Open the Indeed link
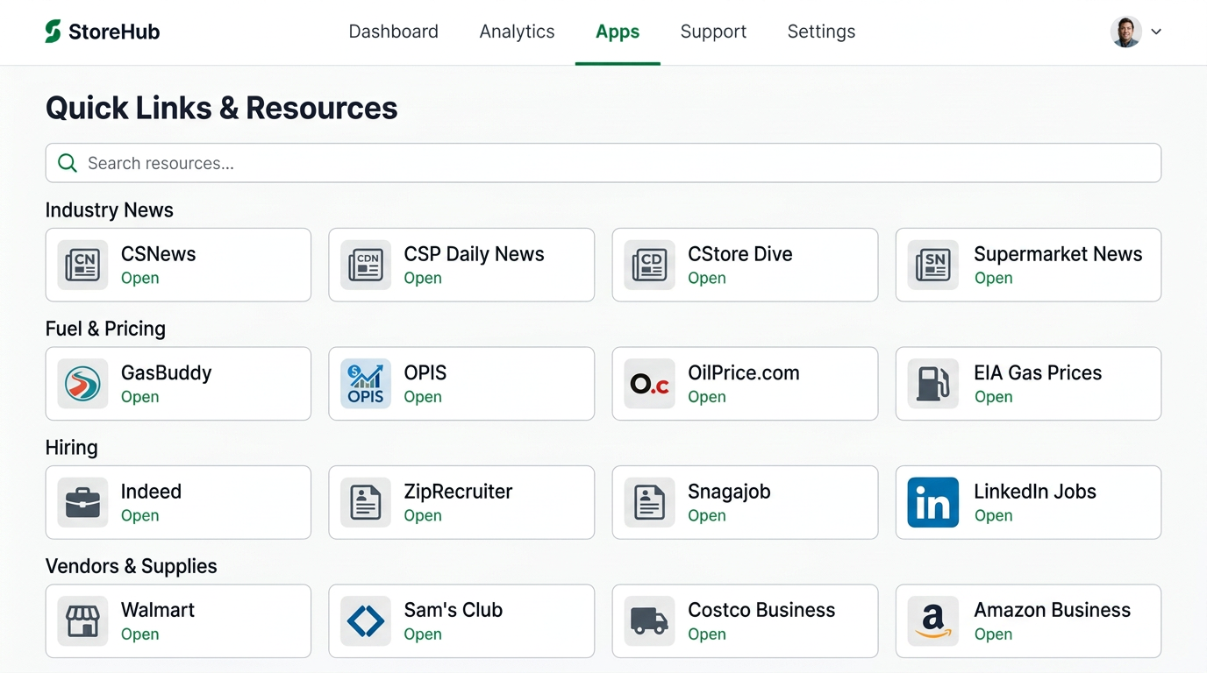 click(140, 515)
